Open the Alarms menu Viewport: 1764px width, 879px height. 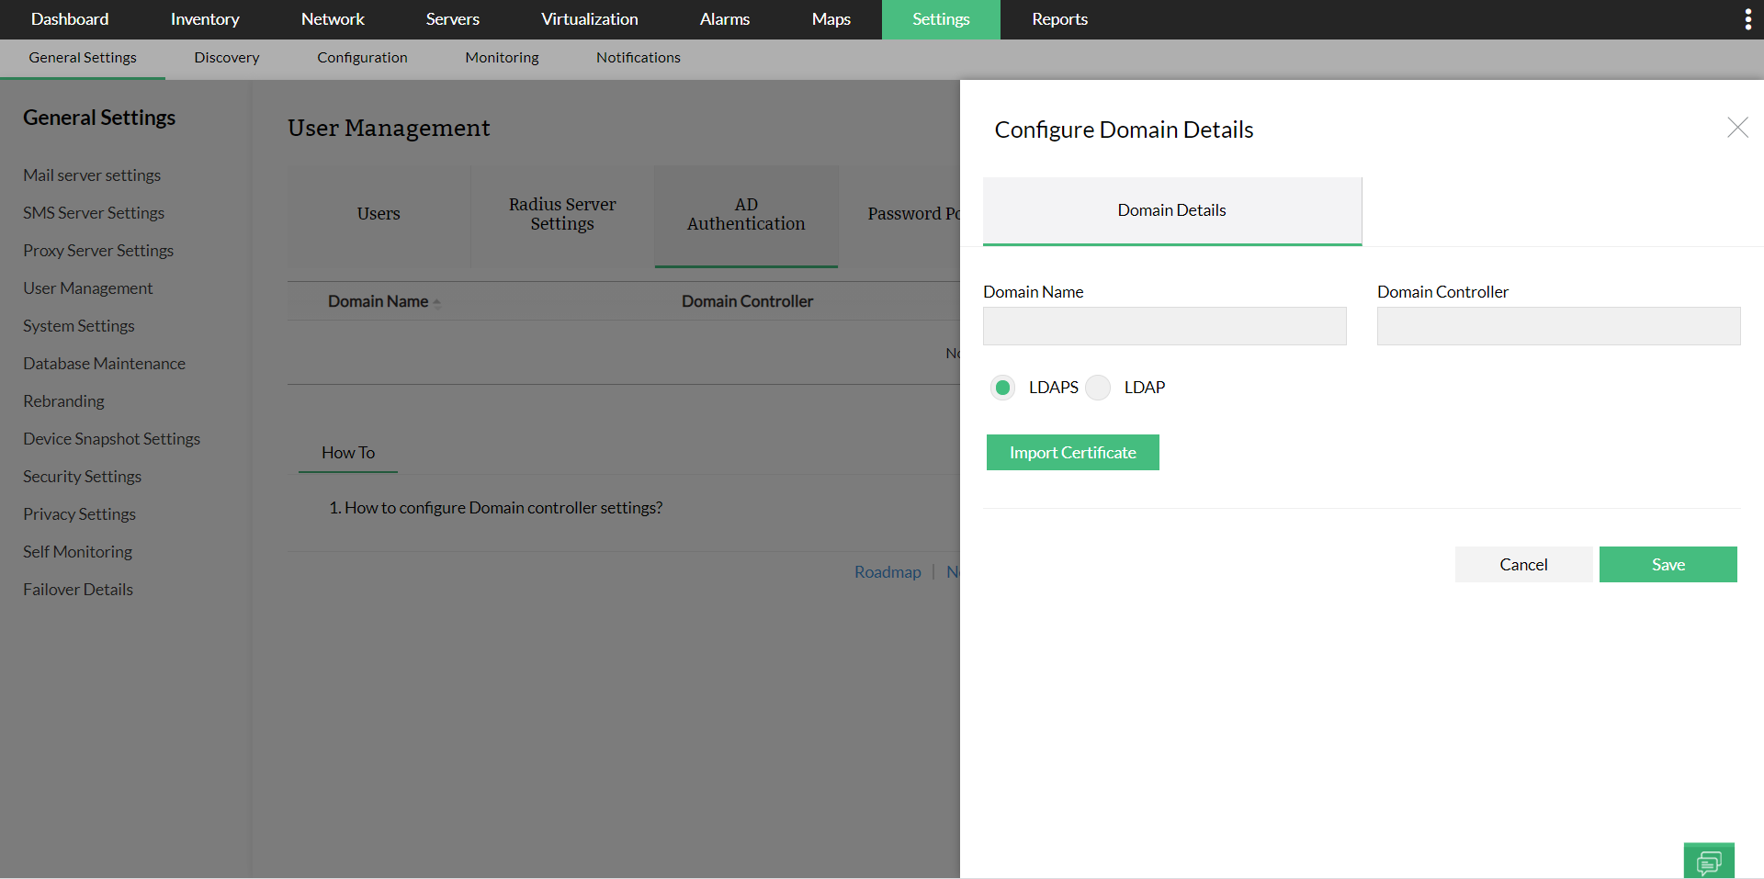coord(725,19)
